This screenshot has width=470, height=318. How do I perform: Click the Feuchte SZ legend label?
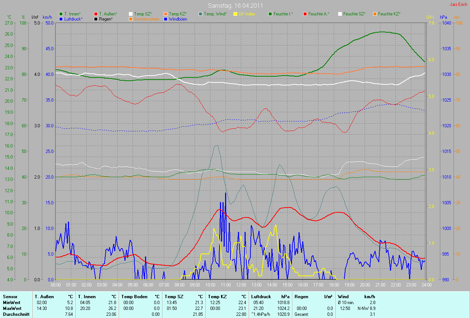pos(353,14)
